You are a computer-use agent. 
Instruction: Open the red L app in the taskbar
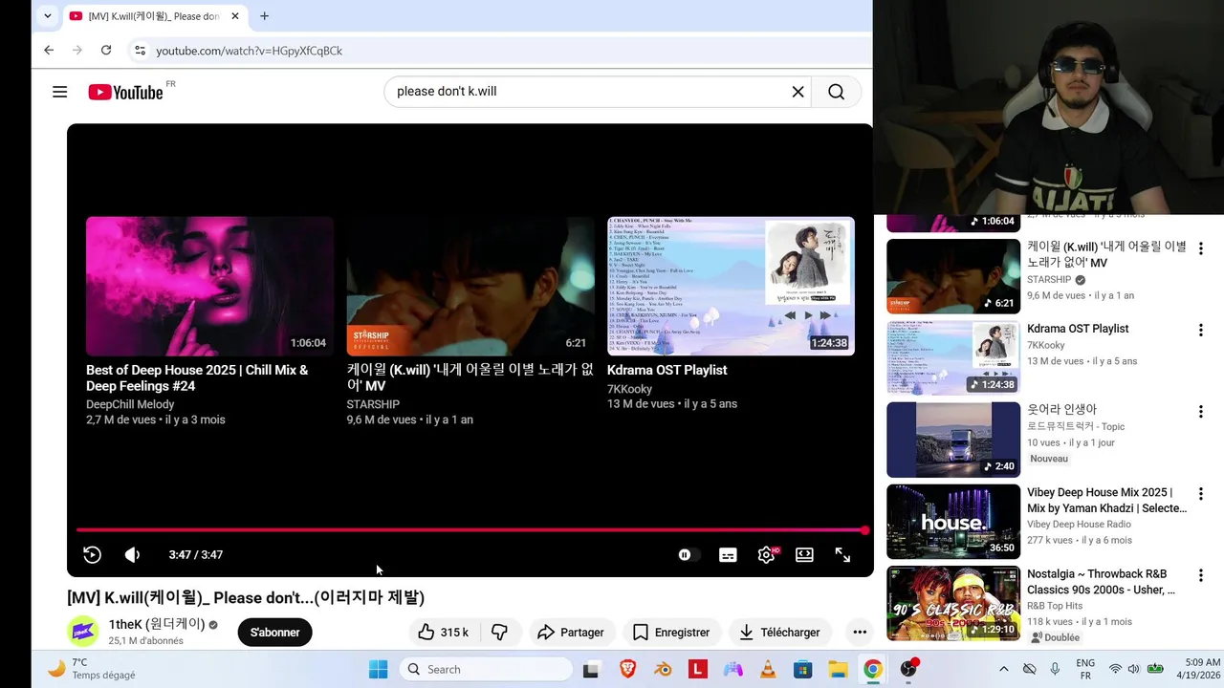(698, 670)
